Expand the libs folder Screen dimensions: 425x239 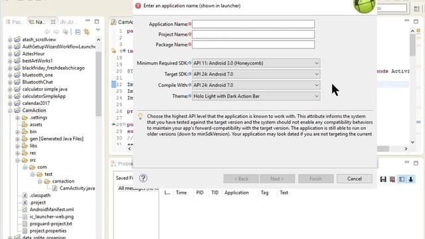[x=18, y=146]
